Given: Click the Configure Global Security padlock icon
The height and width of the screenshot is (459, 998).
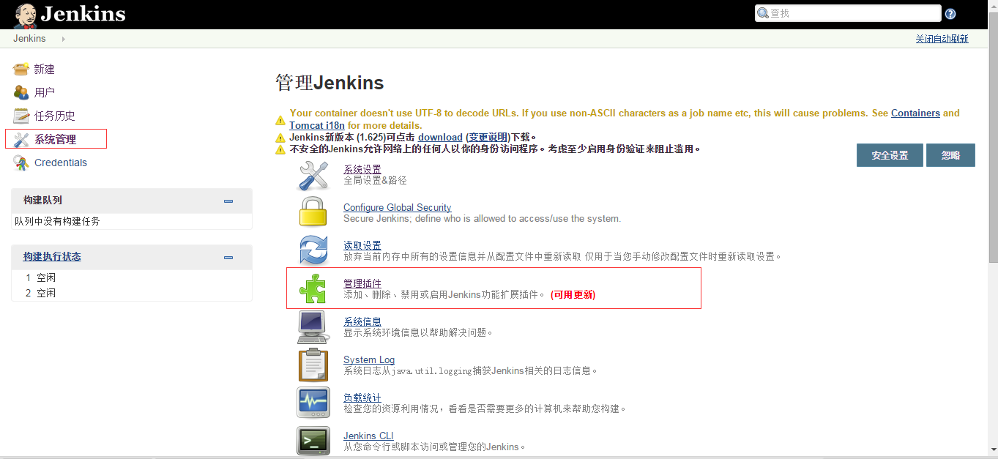Looking at the screenshot, I should 313,212.
